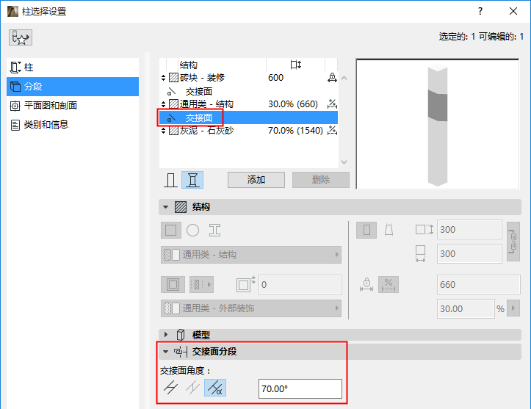The image size is (531, 409).
Task: Select rectangular cross-section shape
Action: [x=170, y=231]
